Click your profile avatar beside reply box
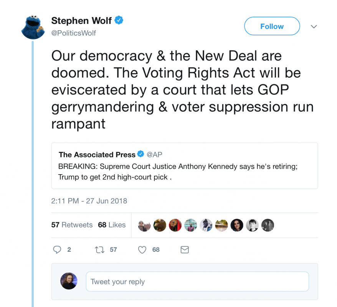337x307 pixels. click(x=69, y=281)
